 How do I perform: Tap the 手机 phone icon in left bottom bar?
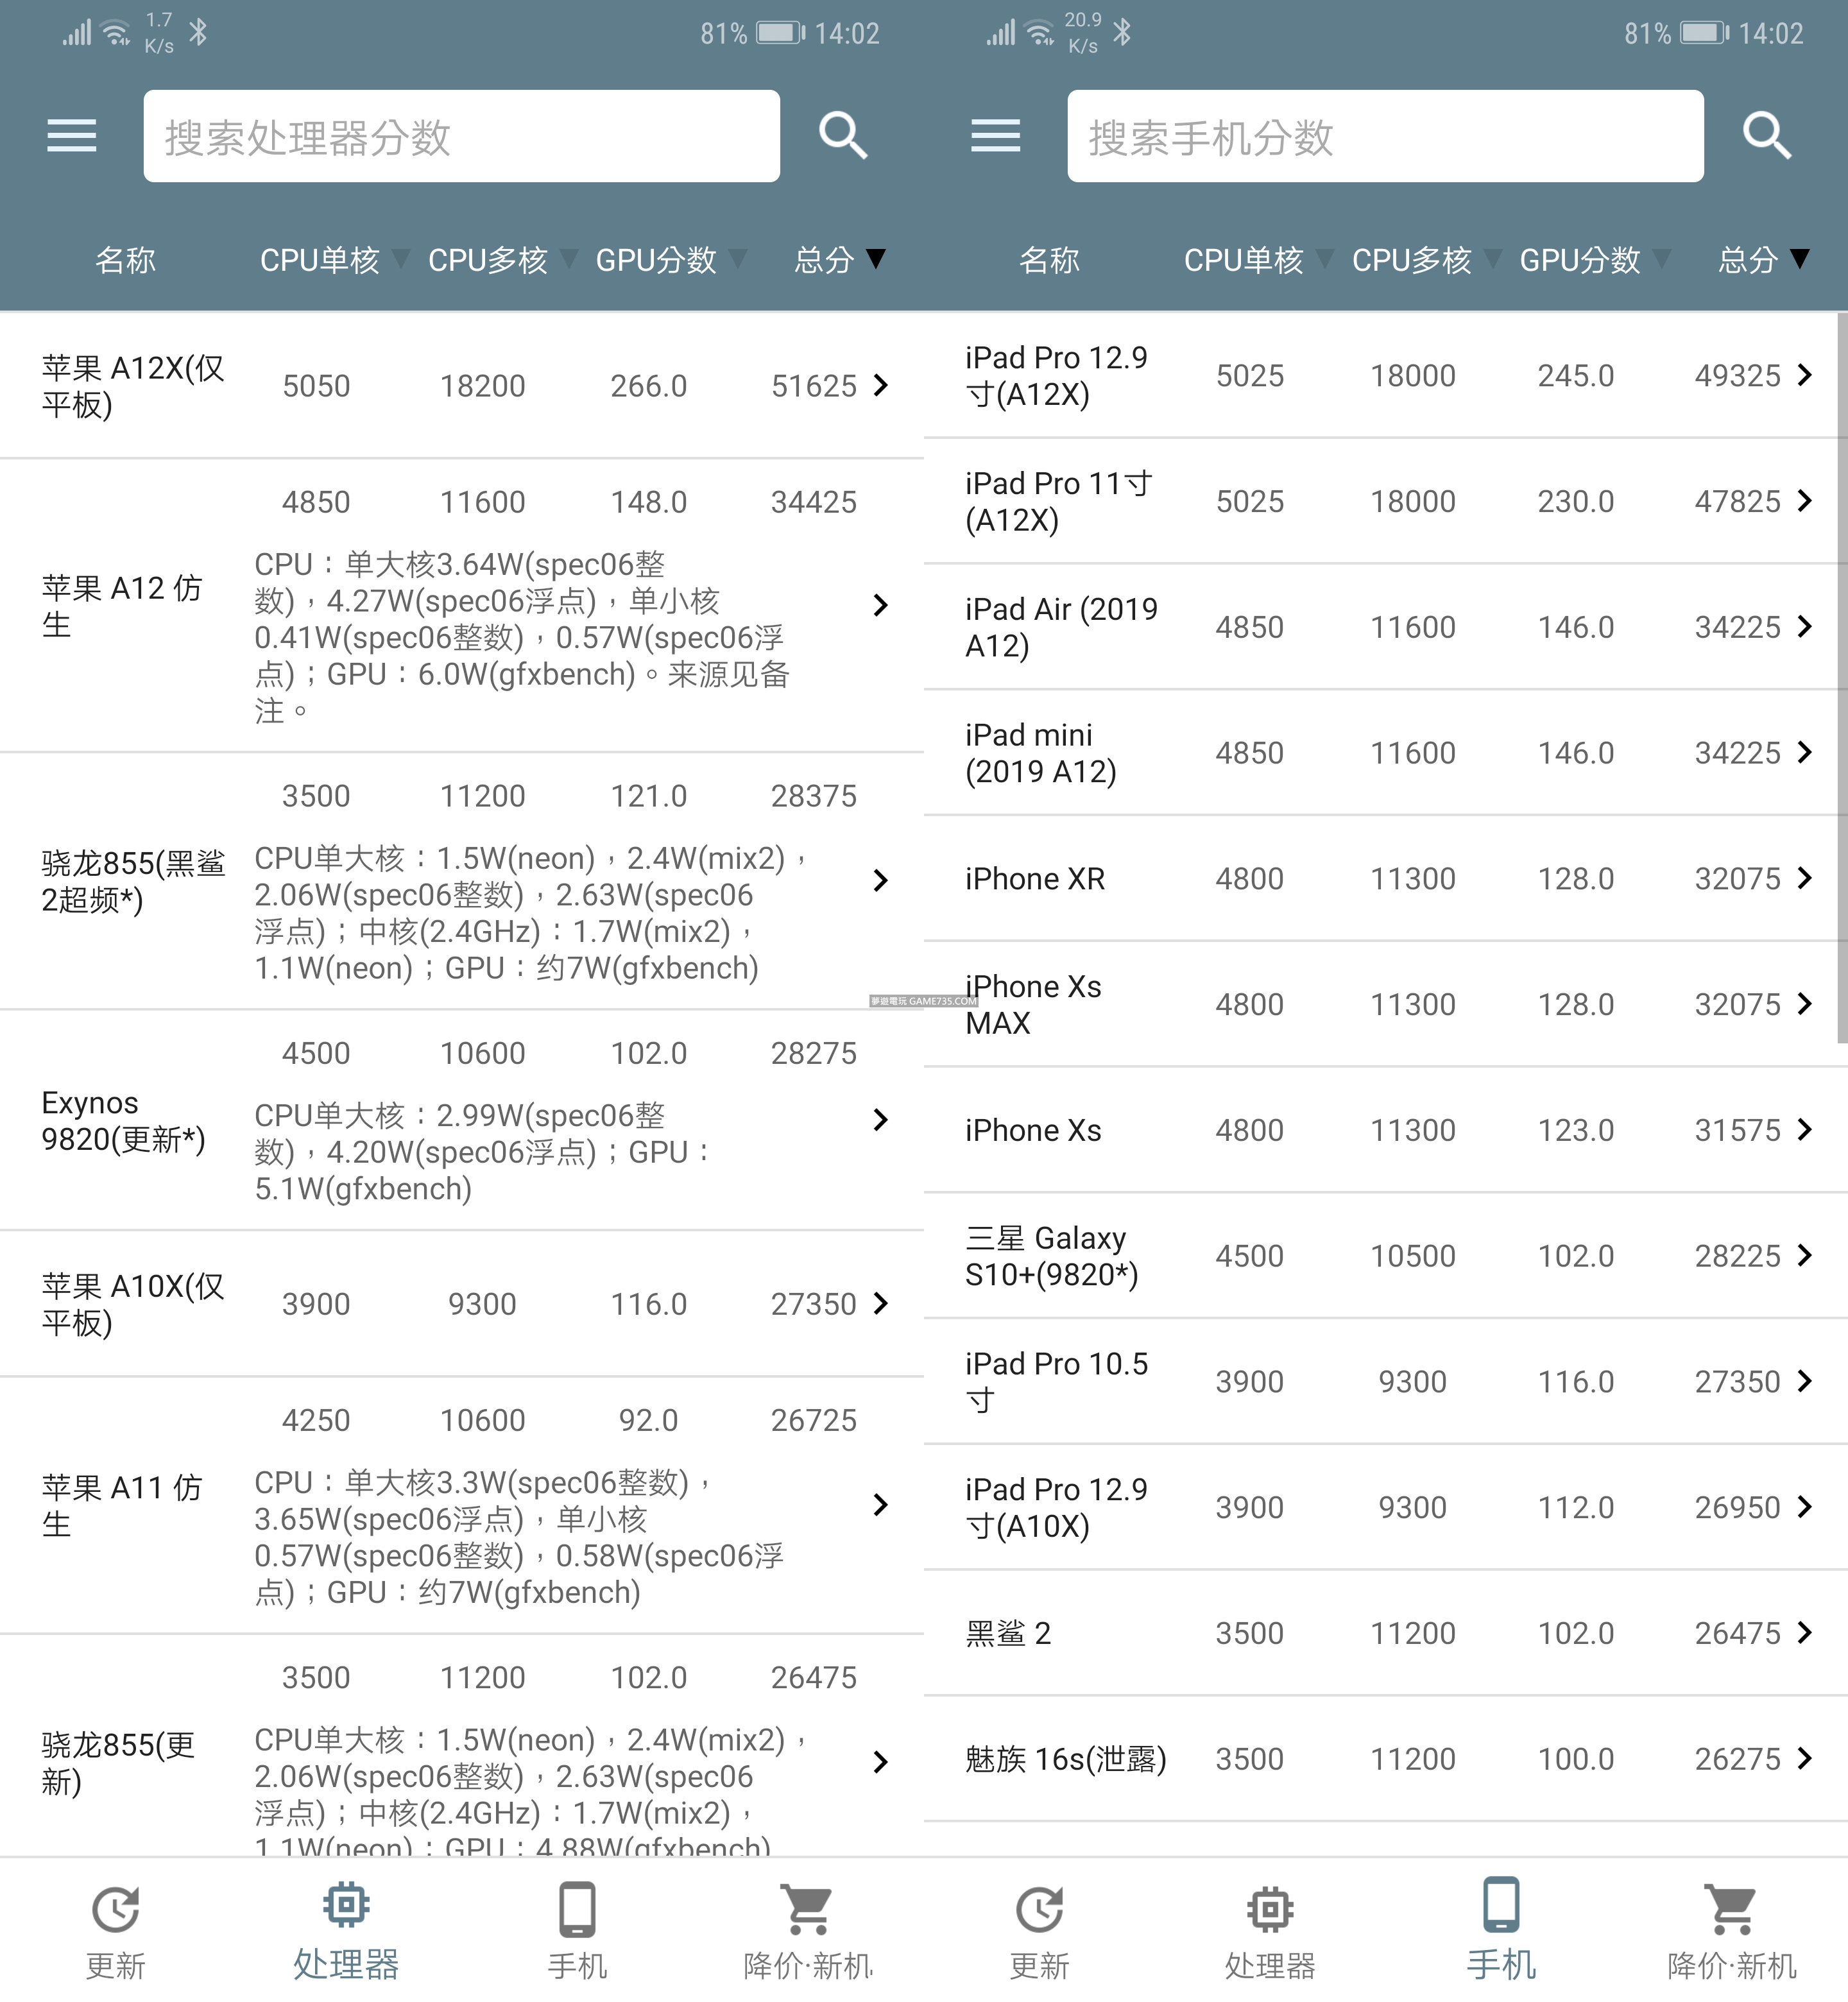pos(577,1910)
